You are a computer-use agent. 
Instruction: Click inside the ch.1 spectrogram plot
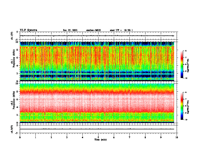[97, 61]
